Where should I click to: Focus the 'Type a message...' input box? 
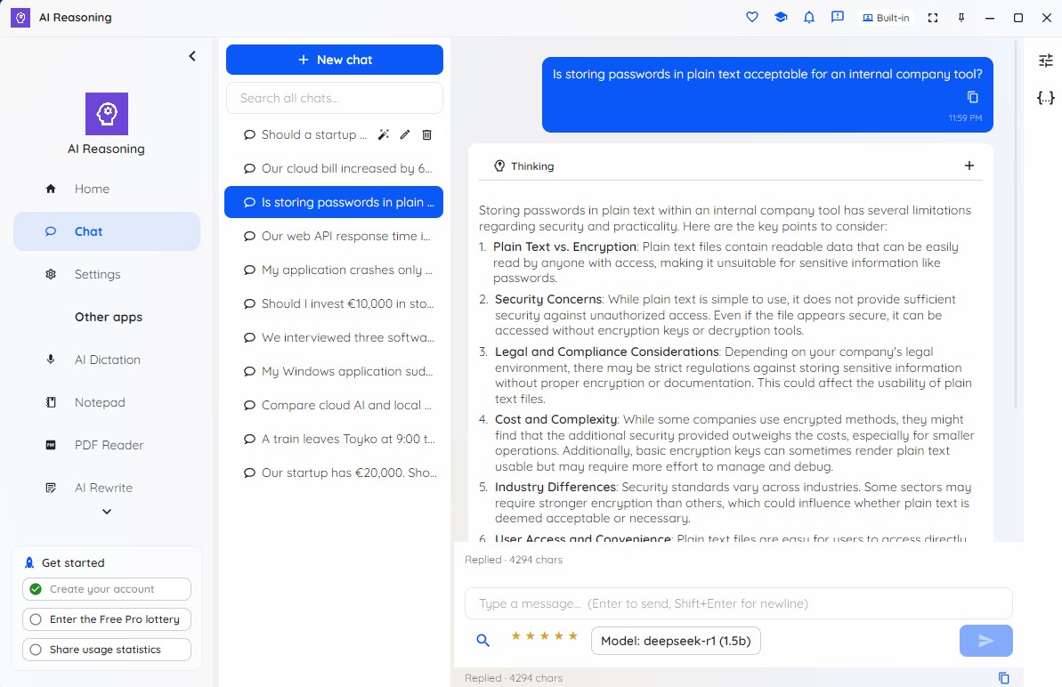738,603
